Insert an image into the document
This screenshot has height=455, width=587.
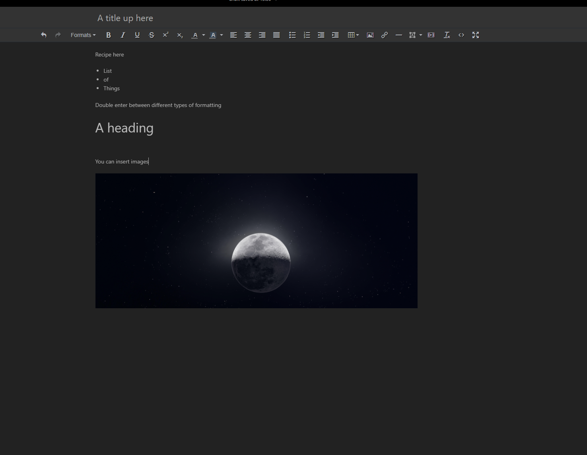coord(370,35)
